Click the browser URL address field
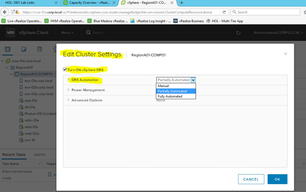The image size is (306, 192). (x=117, y=12)
